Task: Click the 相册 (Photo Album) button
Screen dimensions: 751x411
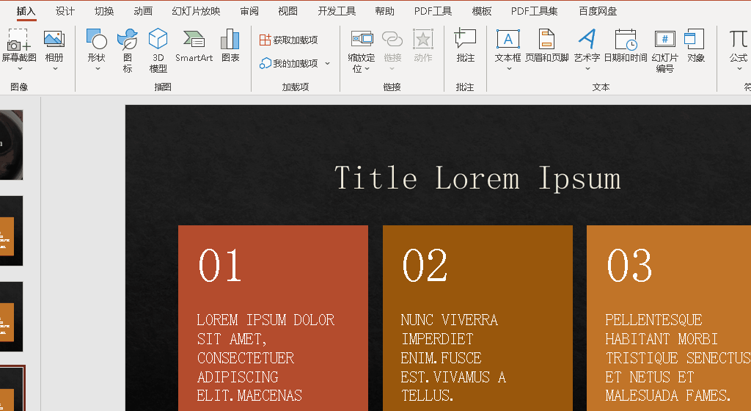Action: 54,46
